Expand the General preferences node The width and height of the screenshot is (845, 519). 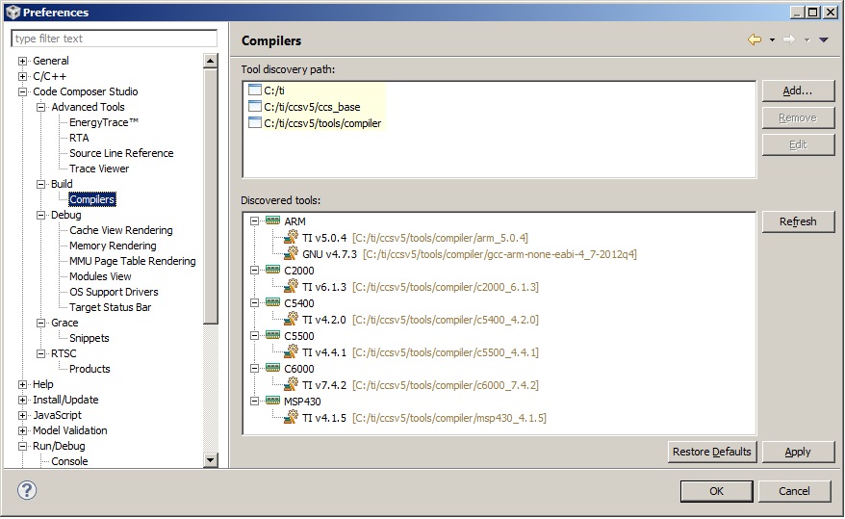pyautogui.click(x=23, y=61)
